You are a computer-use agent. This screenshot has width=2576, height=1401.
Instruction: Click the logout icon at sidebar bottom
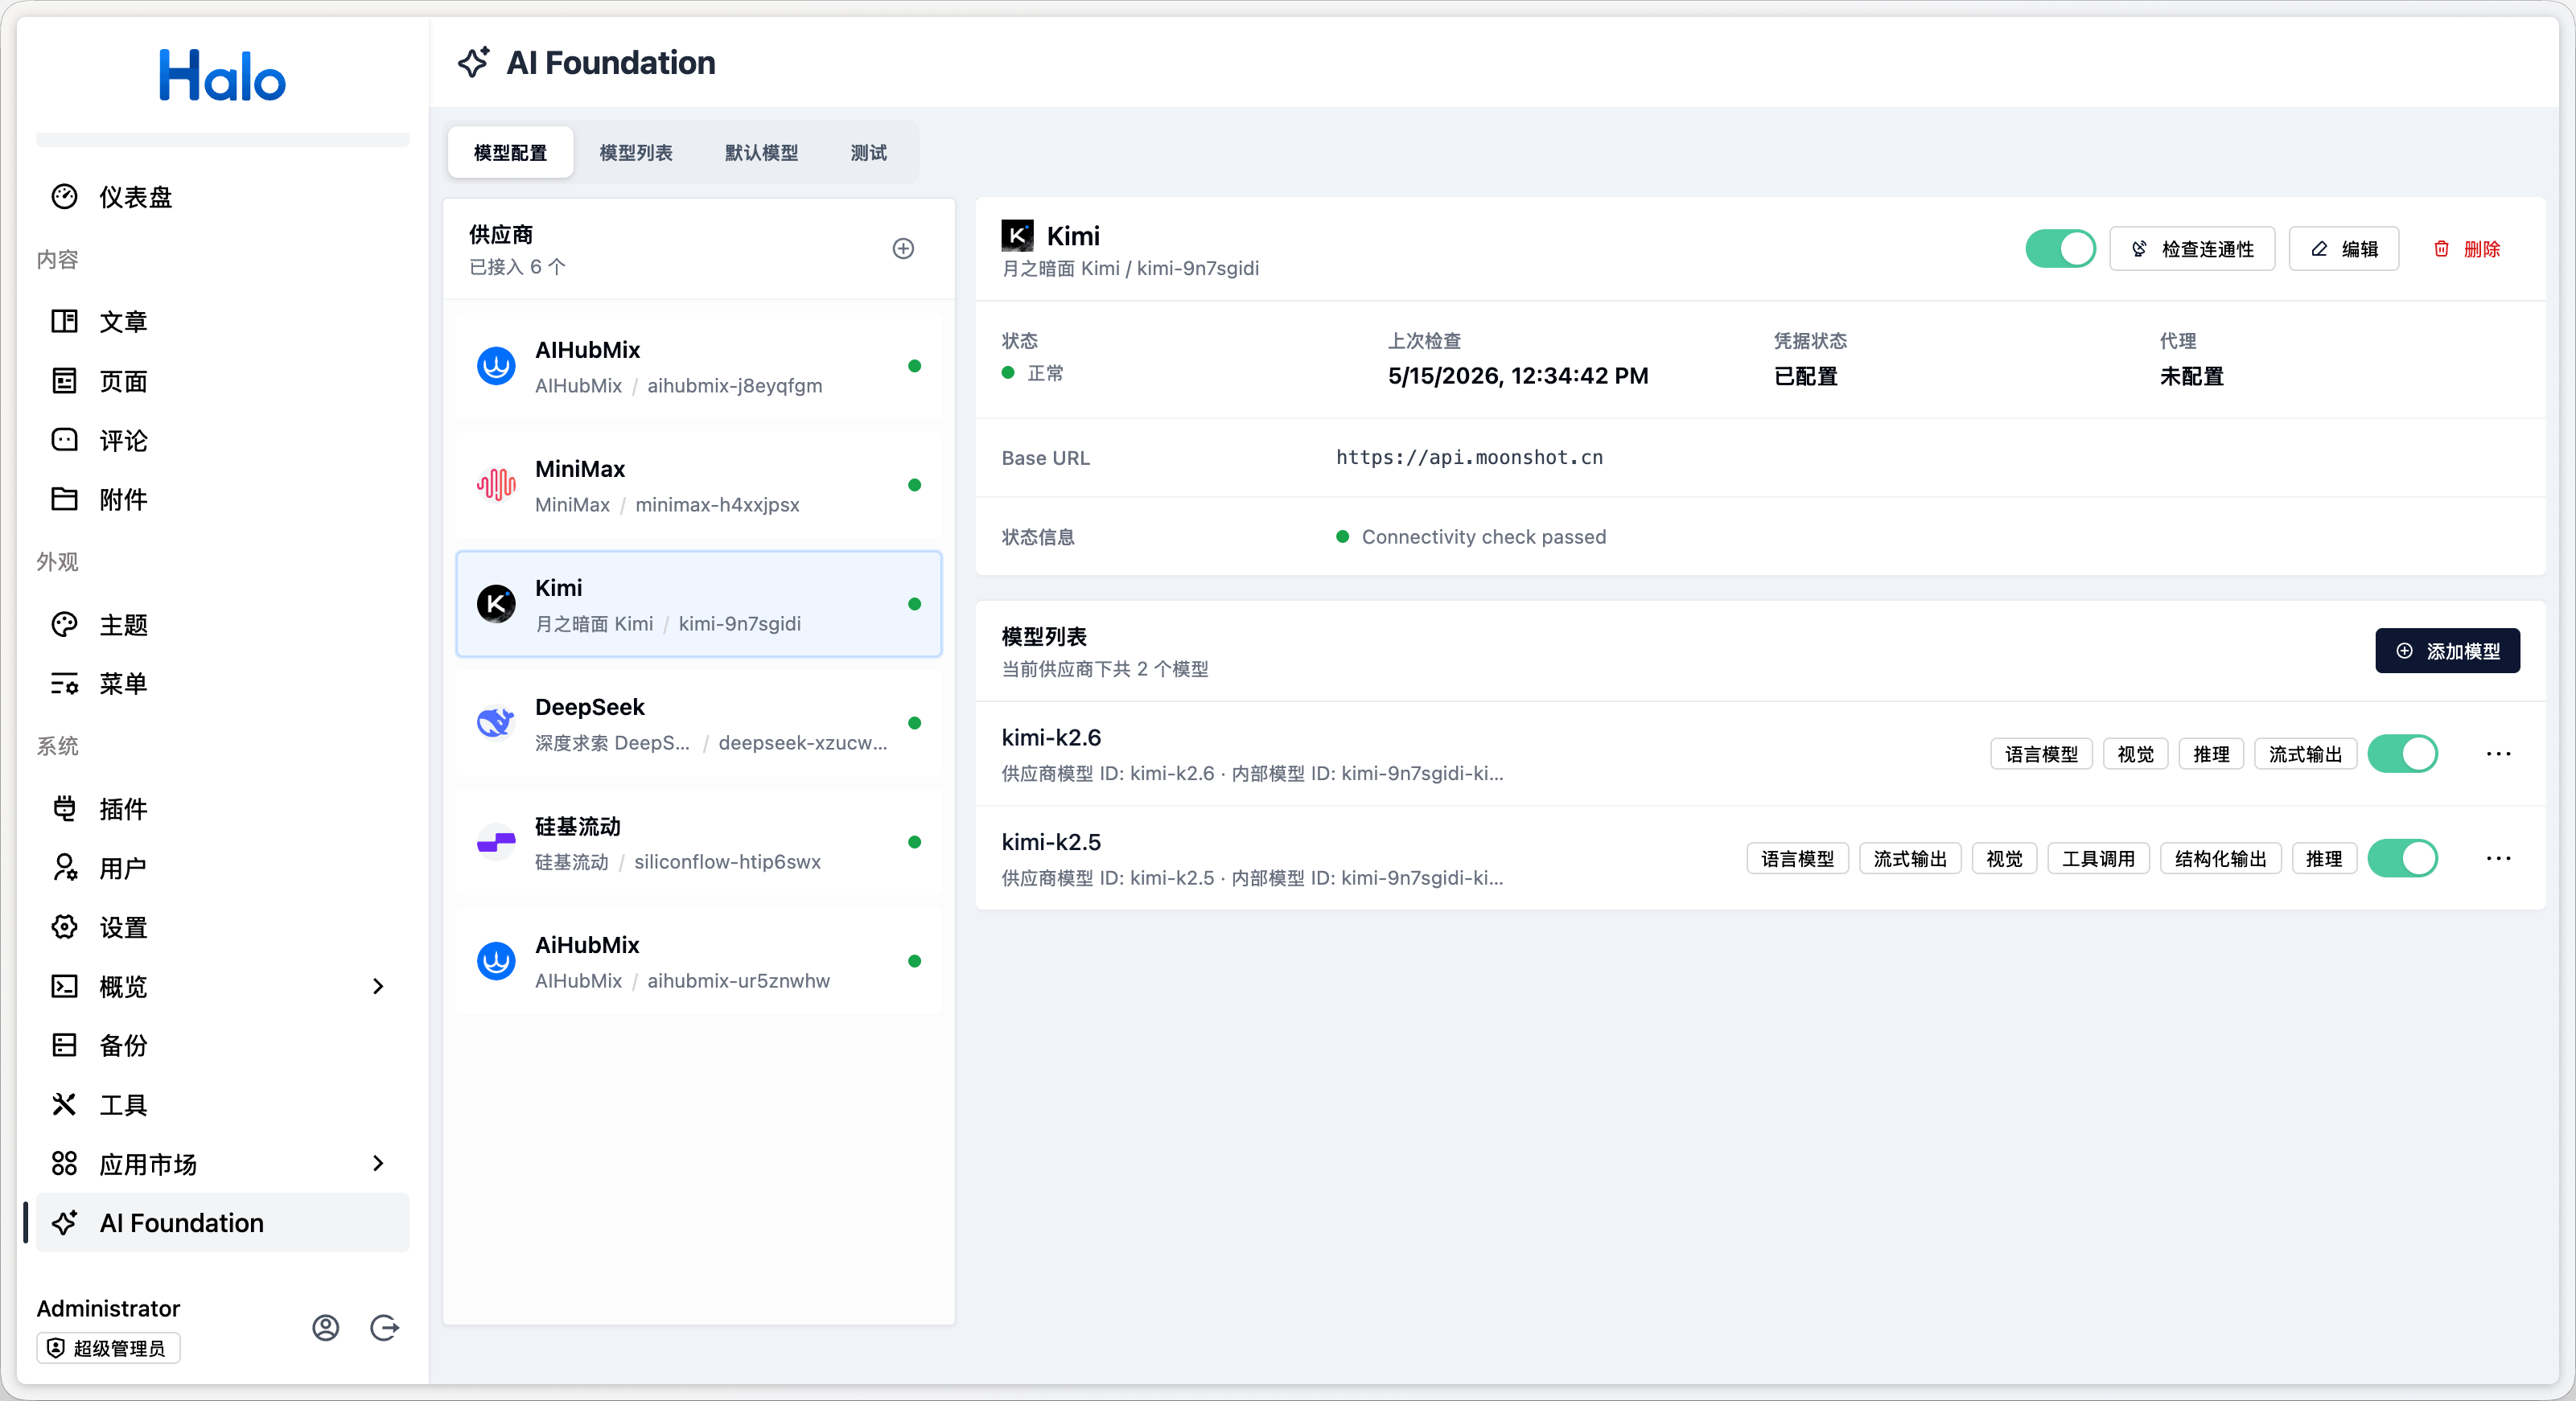(385, 1328)
